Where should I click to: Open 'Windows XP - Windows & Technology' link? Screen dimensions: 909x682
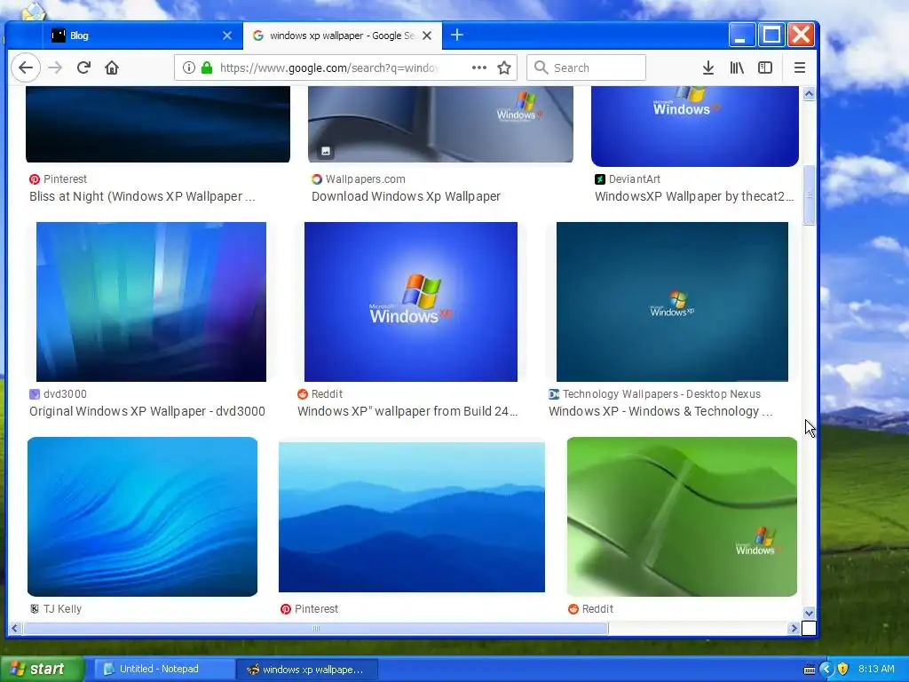tap(660, 411)
